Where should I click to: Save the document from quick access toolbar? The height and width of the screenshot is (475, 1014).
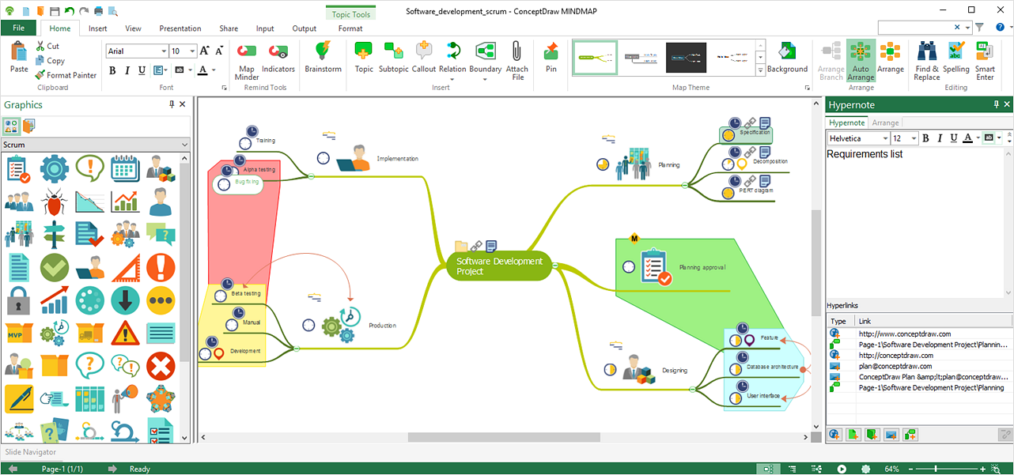tap(54, 11)
